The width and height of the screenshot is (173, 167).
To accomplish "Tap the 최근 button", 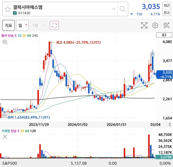I will coord(167,5).
